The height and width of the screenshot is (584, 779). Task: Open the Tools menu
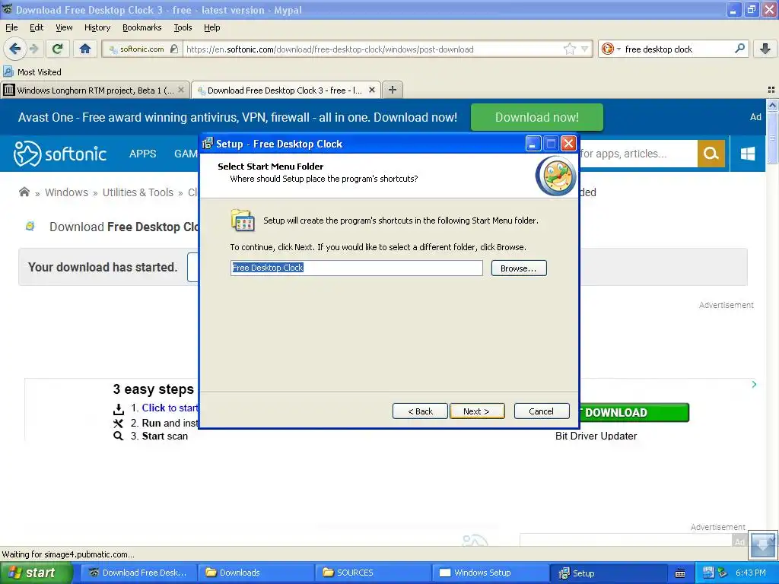tap(183, 27)
